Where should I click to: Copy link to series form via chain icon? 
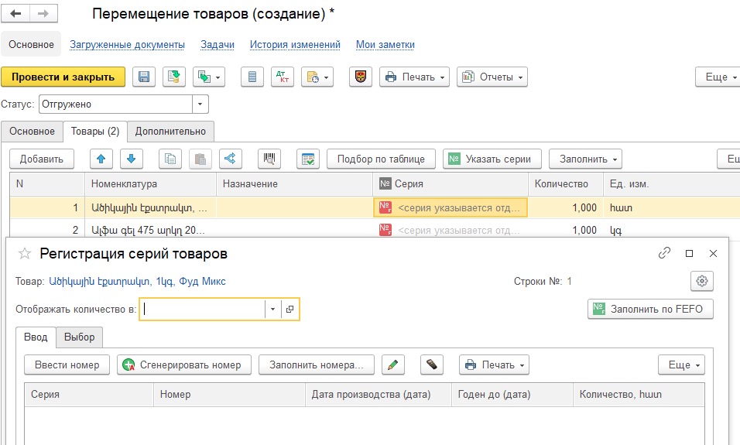pos(664,253)
